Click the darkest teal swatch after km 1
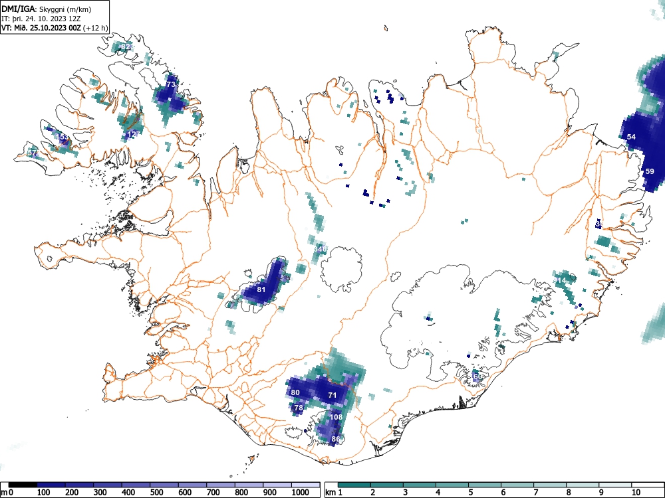The width and height of the screenshot is (665, 498). [354, 485]
